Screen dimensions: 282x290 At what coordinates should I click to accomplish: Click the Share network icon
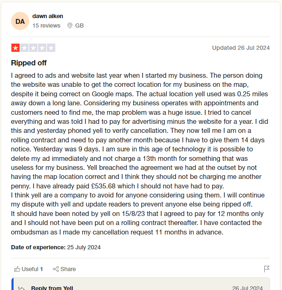(x=56, y=269)
